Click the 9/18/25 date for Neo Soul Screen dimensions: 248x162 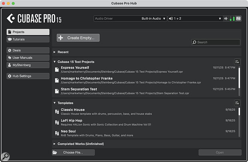[230, 131]
